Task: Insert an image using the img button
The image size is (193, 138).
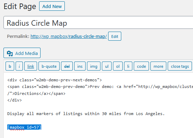Action: point(94,66)
